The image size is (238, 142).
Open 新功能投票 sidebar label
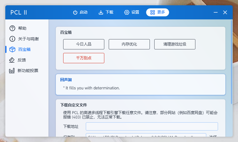coord(28,71)
